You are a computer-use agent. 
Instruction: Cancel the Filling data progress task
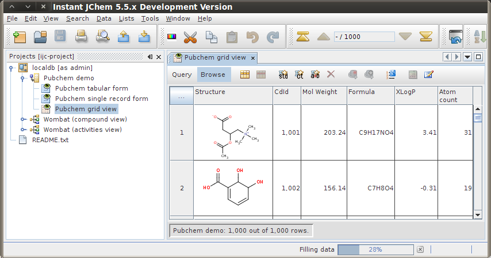tap(420, 249)
